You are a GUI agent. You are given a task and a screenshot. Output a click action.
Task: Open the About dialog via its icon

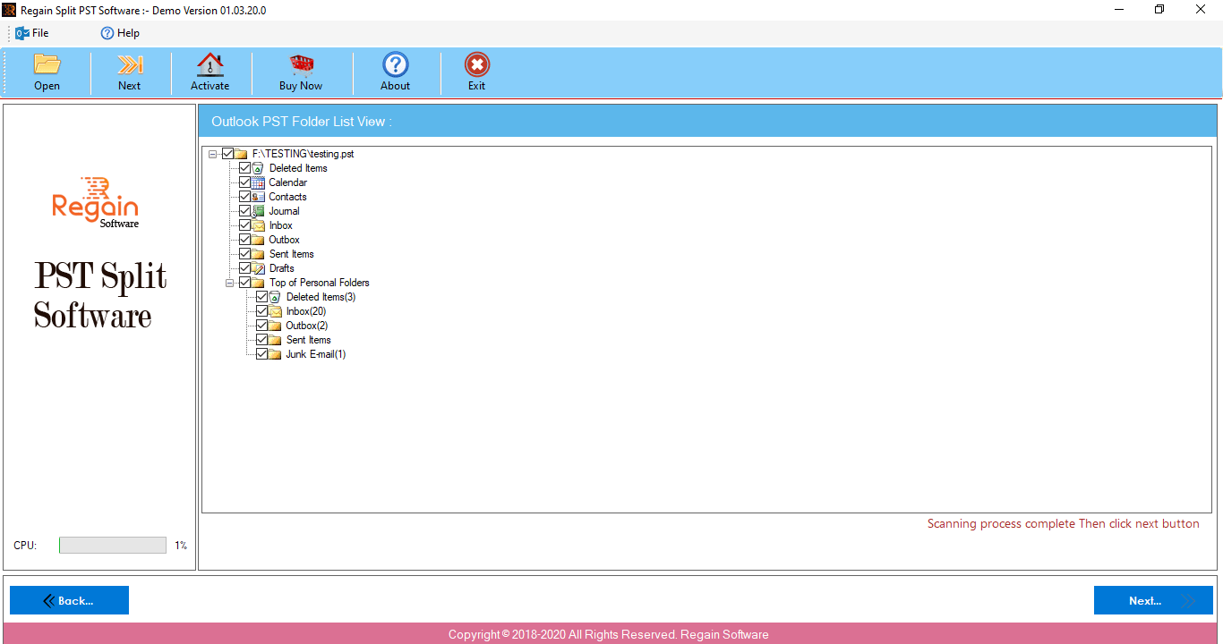pos(395,70)
